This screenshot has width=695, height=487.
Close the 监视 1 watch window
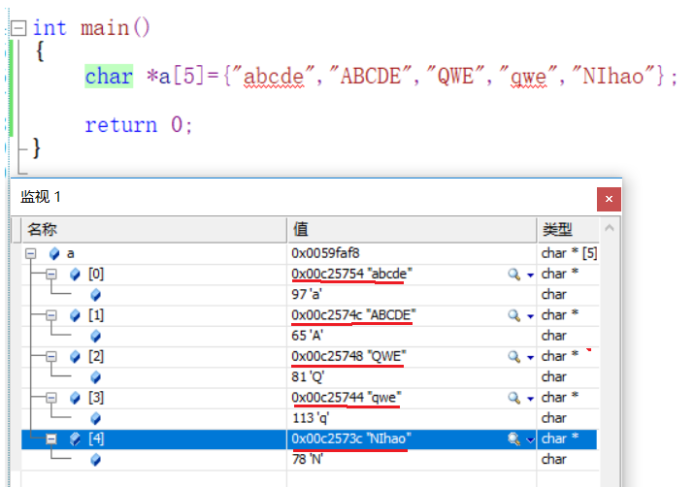[x=609, y=200]
